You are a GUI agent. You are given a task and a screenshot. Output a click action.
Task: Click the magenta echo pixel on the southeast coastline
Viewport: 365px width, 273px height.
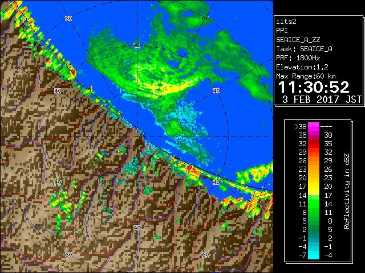click(190, 167)
